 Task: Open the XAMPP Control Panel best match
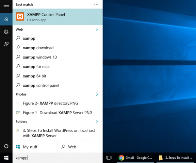click(x=57, y=17)
